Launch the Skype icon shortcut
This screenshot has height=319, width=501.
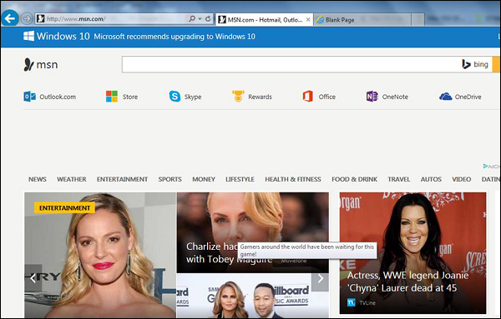pos(175,97)
